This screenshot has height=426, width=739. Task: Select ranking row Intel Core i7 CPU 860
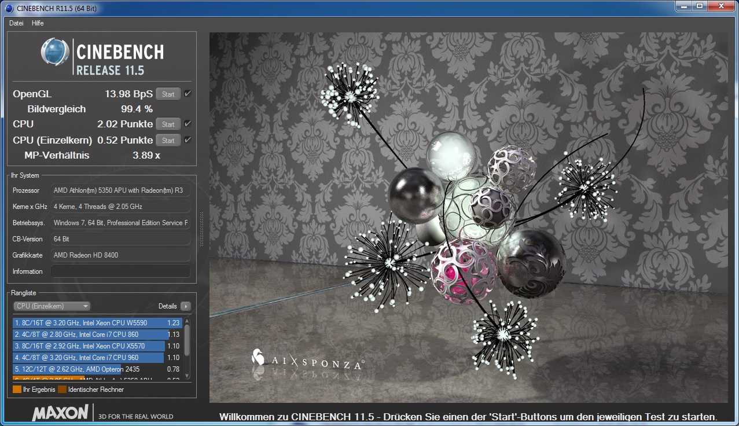click(x=97, y=335)
